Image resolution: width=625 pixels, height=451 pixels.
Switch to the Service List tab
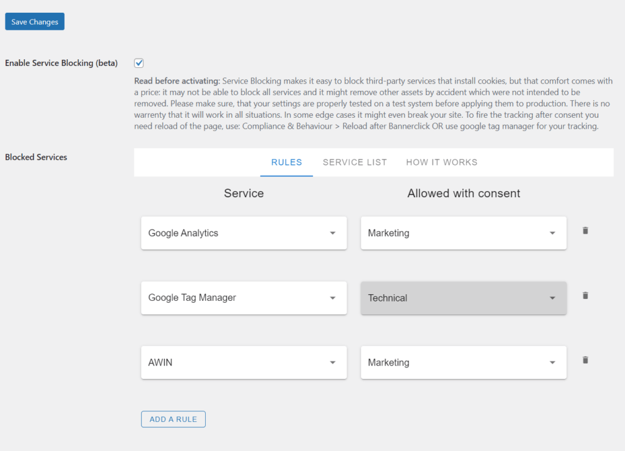coord(355,162)
